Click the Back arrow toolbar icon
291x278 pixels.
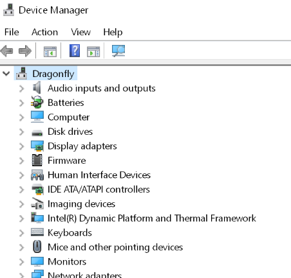click(x=6, y=51)
